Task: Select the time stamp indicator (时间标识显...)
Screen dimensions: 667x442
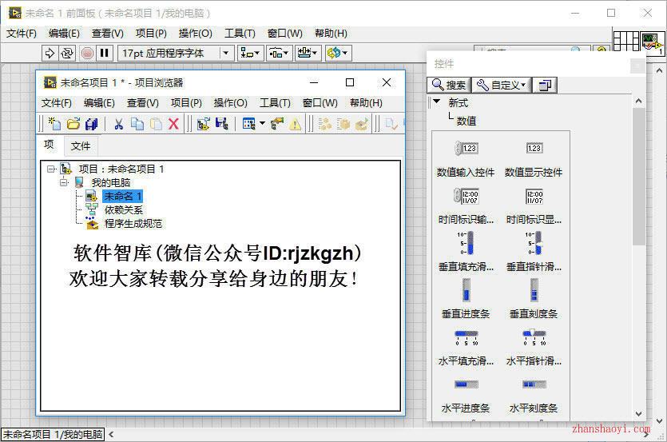Action: tap(534, 206)
